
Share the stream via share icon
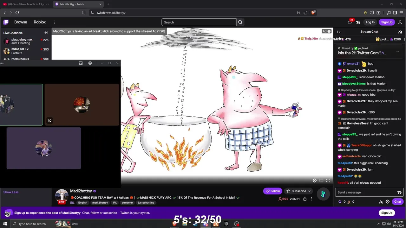coord(305,199)
